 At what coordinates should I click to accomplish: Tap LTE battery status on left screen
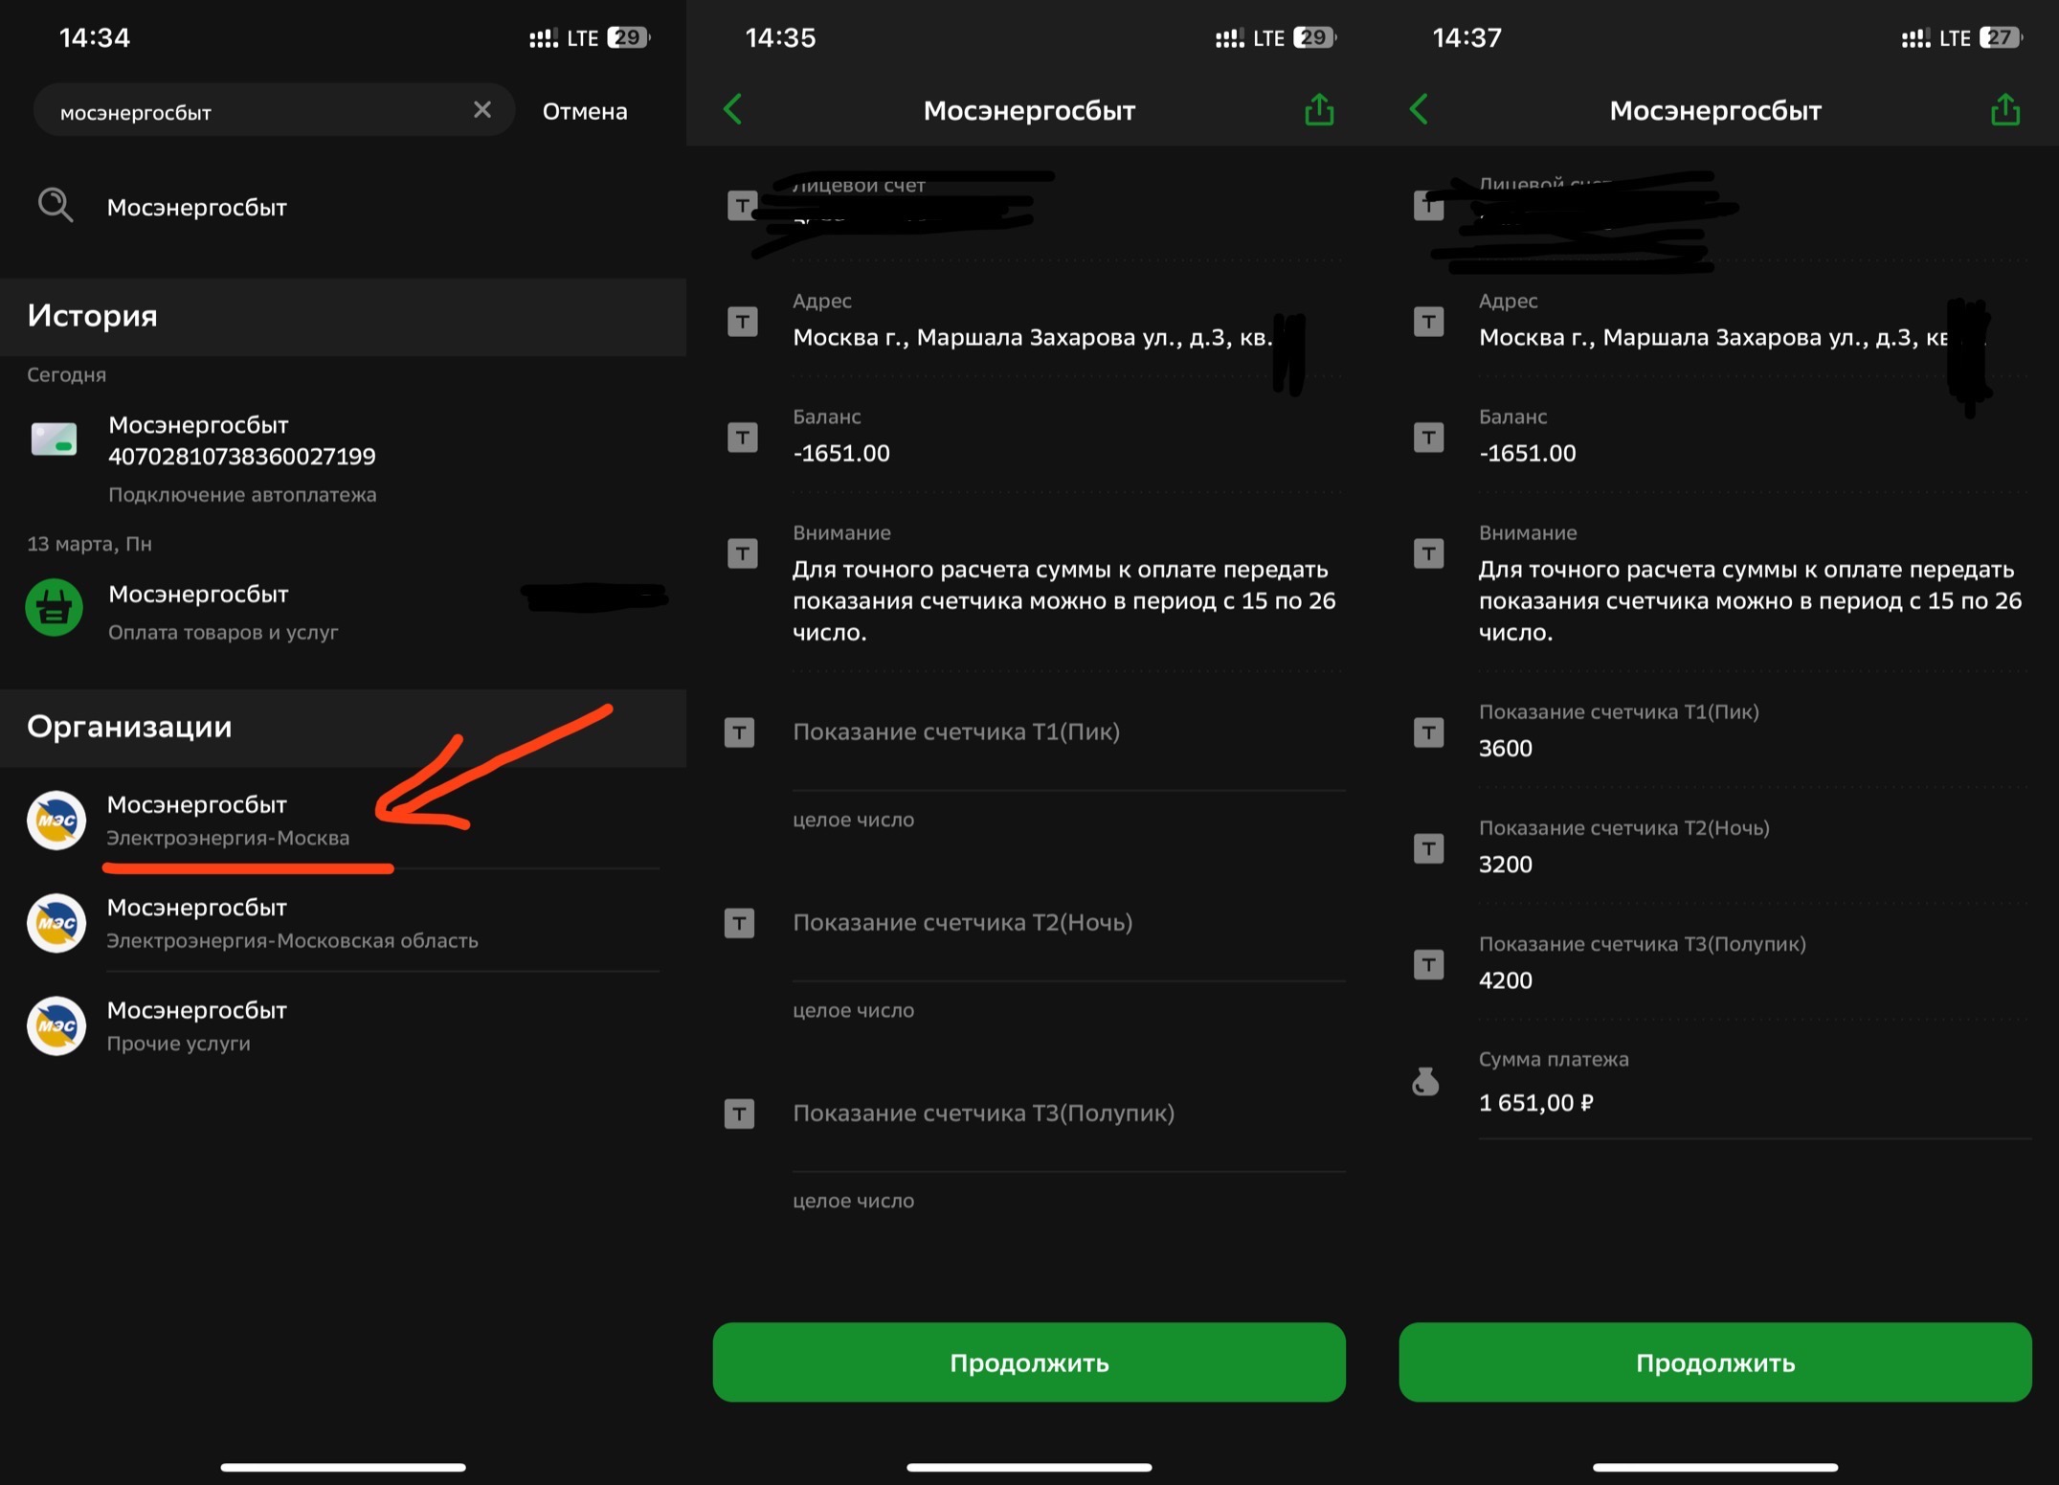pos(590,38)
